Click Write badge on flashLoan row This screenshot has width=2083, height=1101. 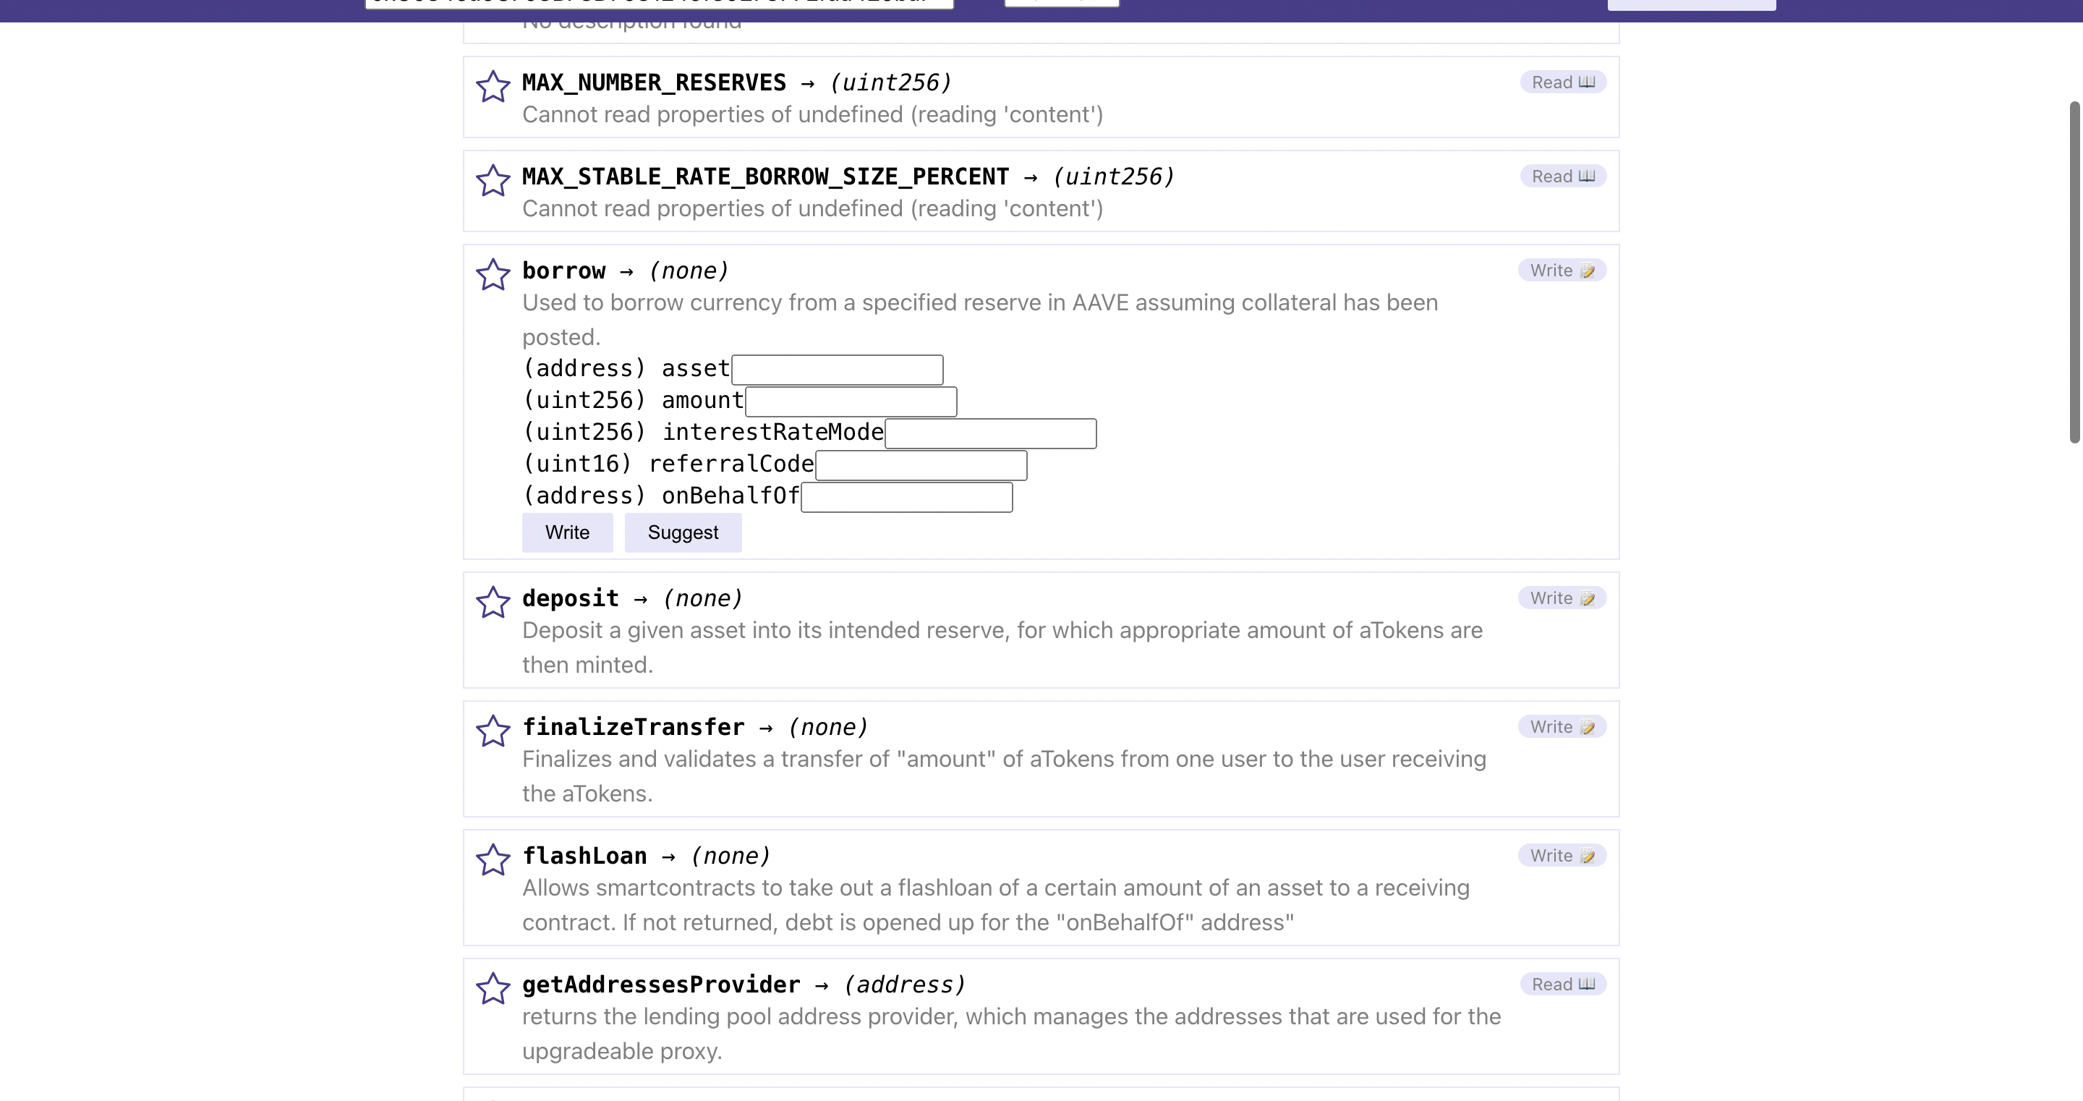click(x=1562, y=855)
